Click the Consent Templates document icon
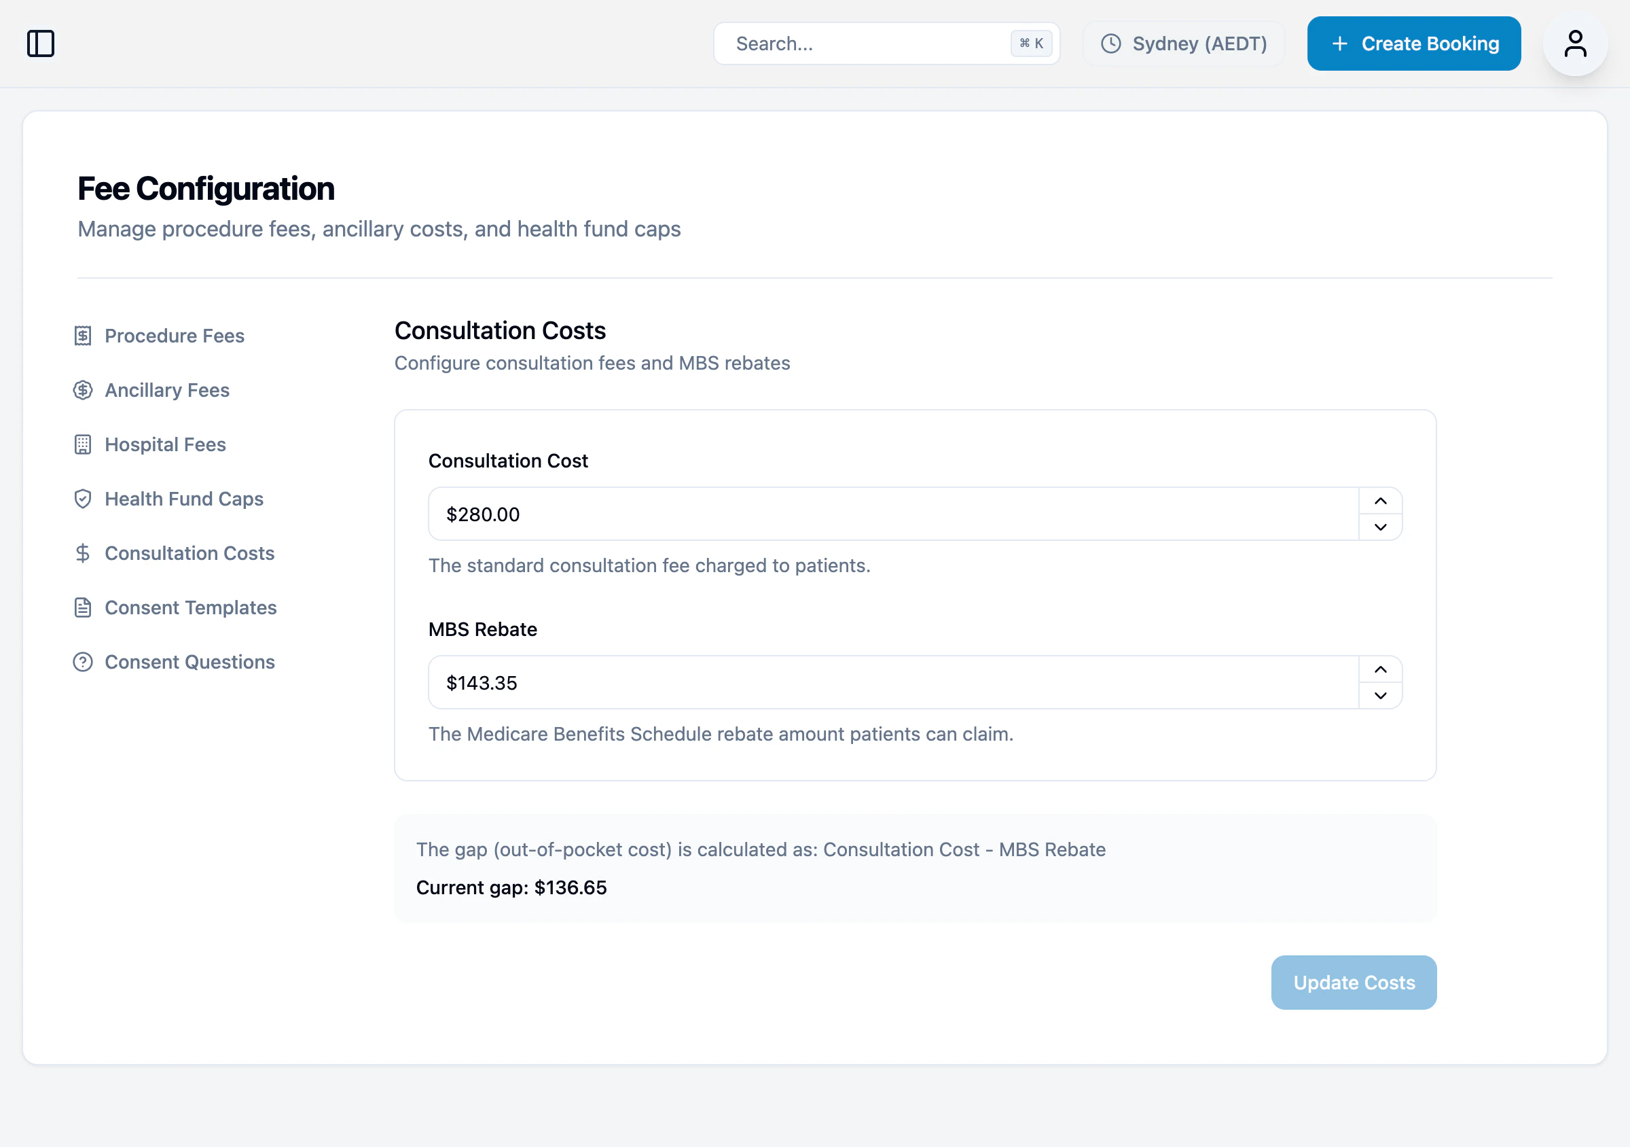 [x=83, y=607]
